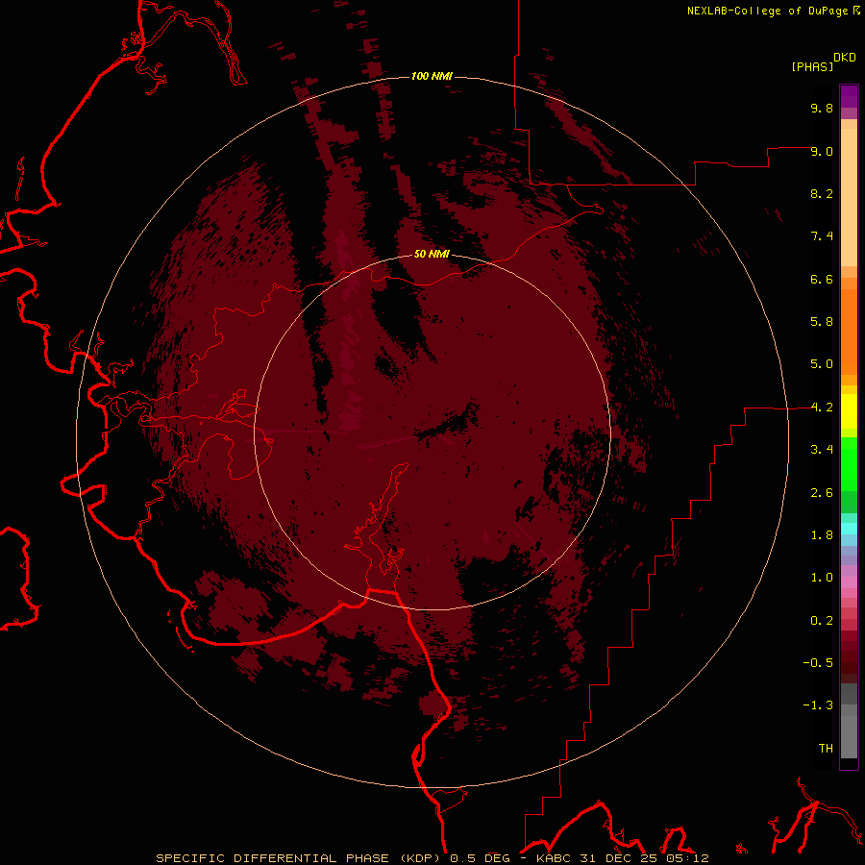Click the 1.8 value on color scale
This screenshot has height=865, width=865.
[822, 535]
